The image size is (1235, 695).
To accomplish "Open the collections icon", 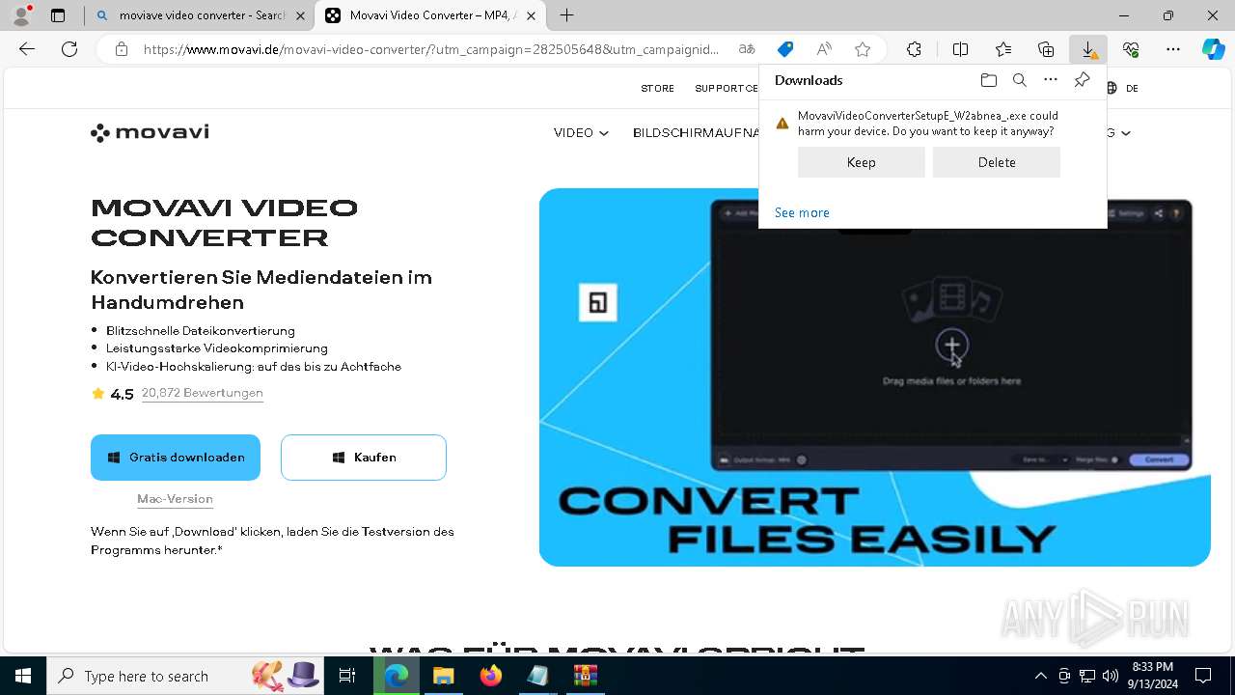I will [x=1046, y=49].
